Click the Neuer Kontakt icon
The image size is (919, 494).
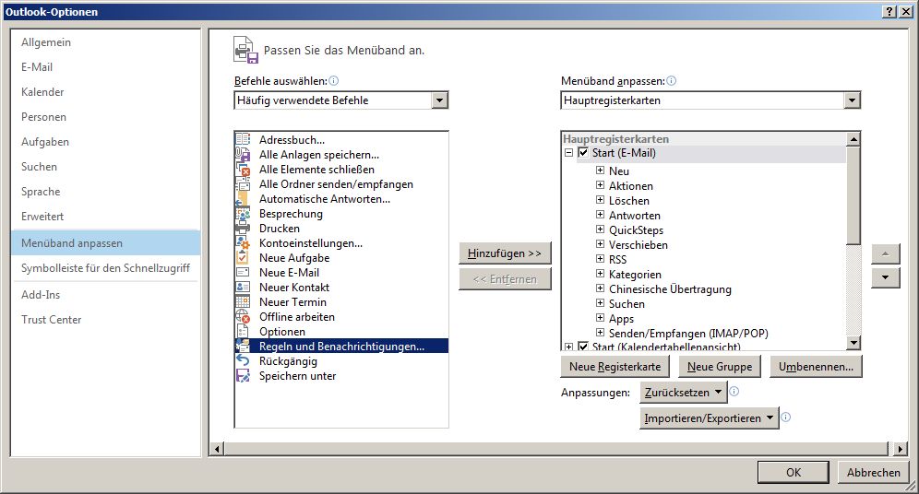point(243,287)
